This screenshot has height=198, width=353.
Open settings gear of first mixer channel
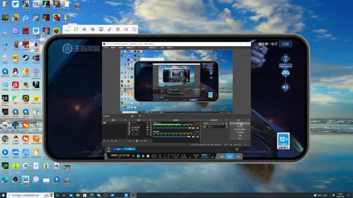[x=198, y=128]
